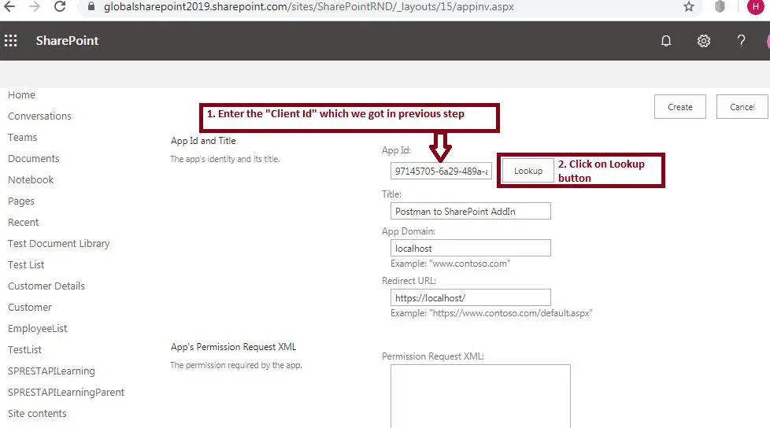Viewport: 770px width, 428px height.
Task: Click "The permission required by the app." text
Action: point(236,365)
